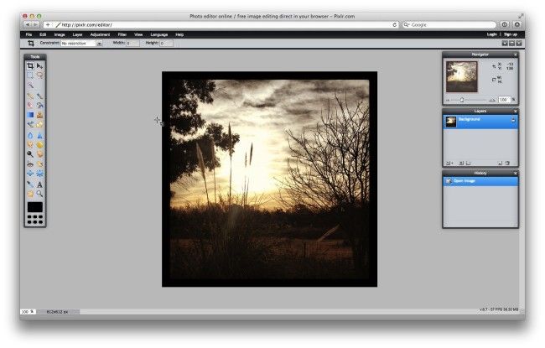
Task: Select the Red Eye Reduction tool
Action: (x=30, y=164)
